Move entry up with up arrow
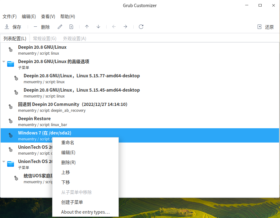 pos(87,27)
